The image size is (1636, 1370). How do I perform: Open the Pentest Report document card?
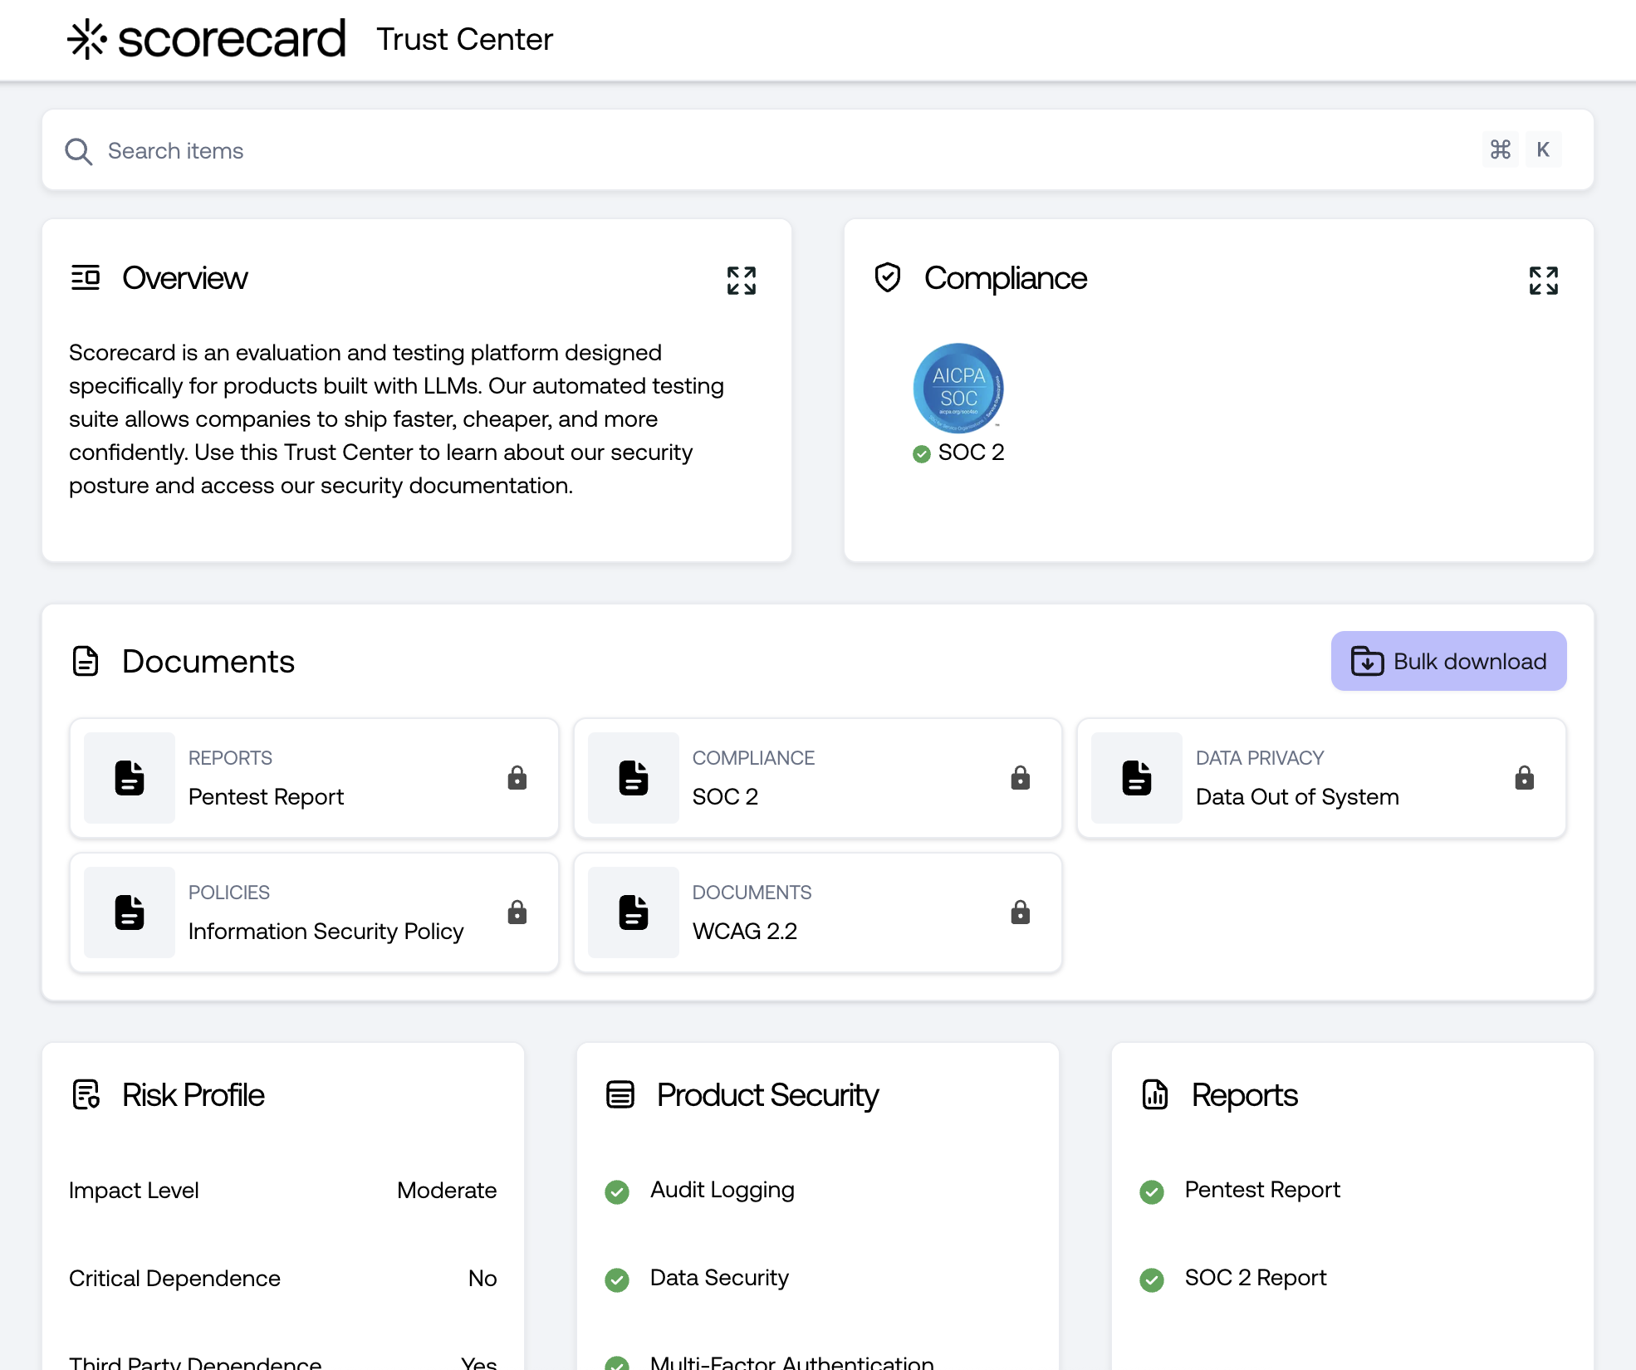(314, 778)
